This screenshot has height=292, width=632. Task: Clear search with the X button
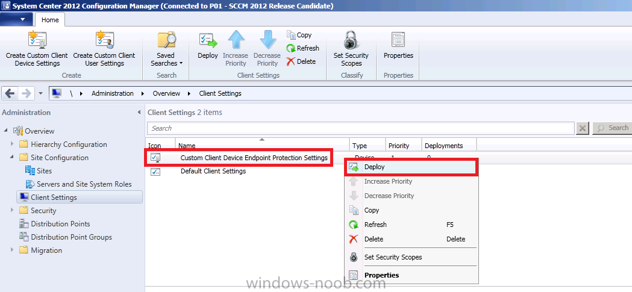tap(583, 128)
